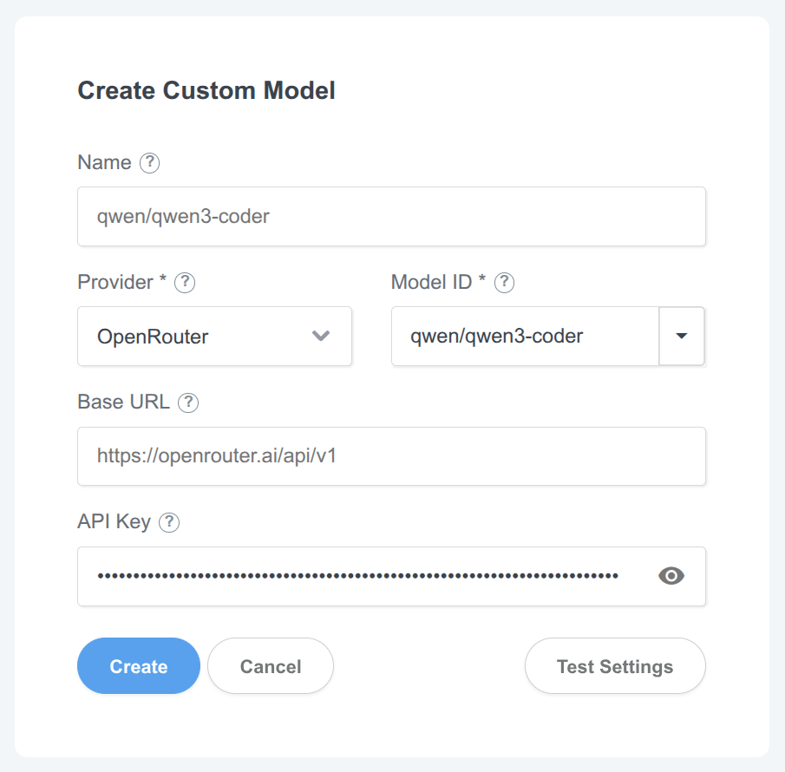The height and width of the screenshot is (772, 785).
Task: Open the OpenRouter provider combo box
Action: pos(214,337)
